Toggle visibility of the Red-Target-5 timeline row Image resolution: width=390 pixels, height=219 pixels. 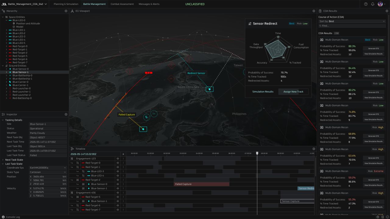(x=118, y=197)
